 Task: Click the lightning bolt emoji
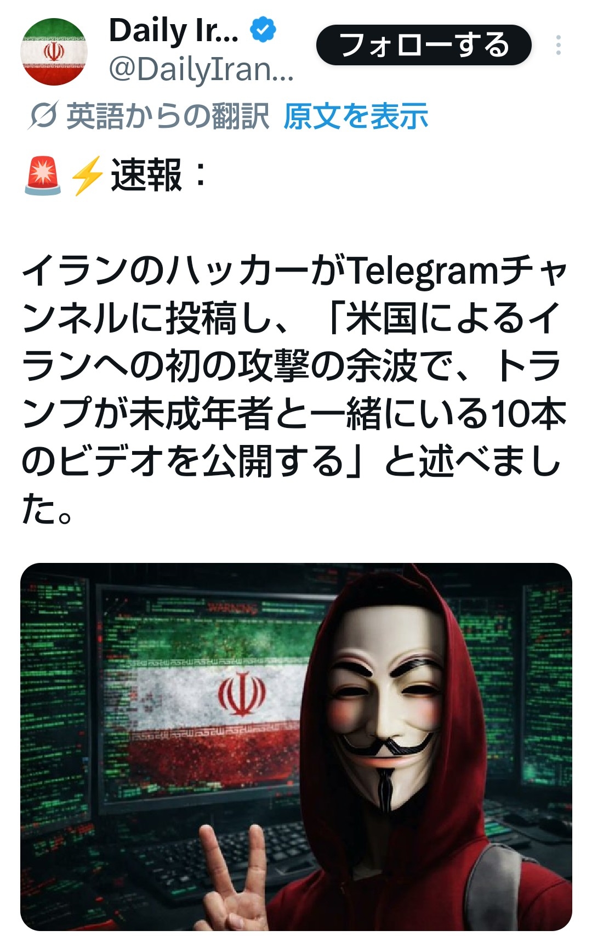pos(87,176)
